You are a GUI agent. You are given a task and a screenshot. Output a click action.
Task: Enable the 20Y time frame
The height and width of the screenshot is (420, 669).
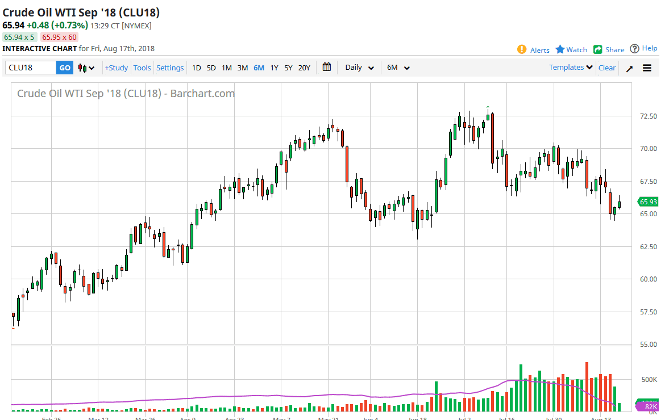point(304,67)
